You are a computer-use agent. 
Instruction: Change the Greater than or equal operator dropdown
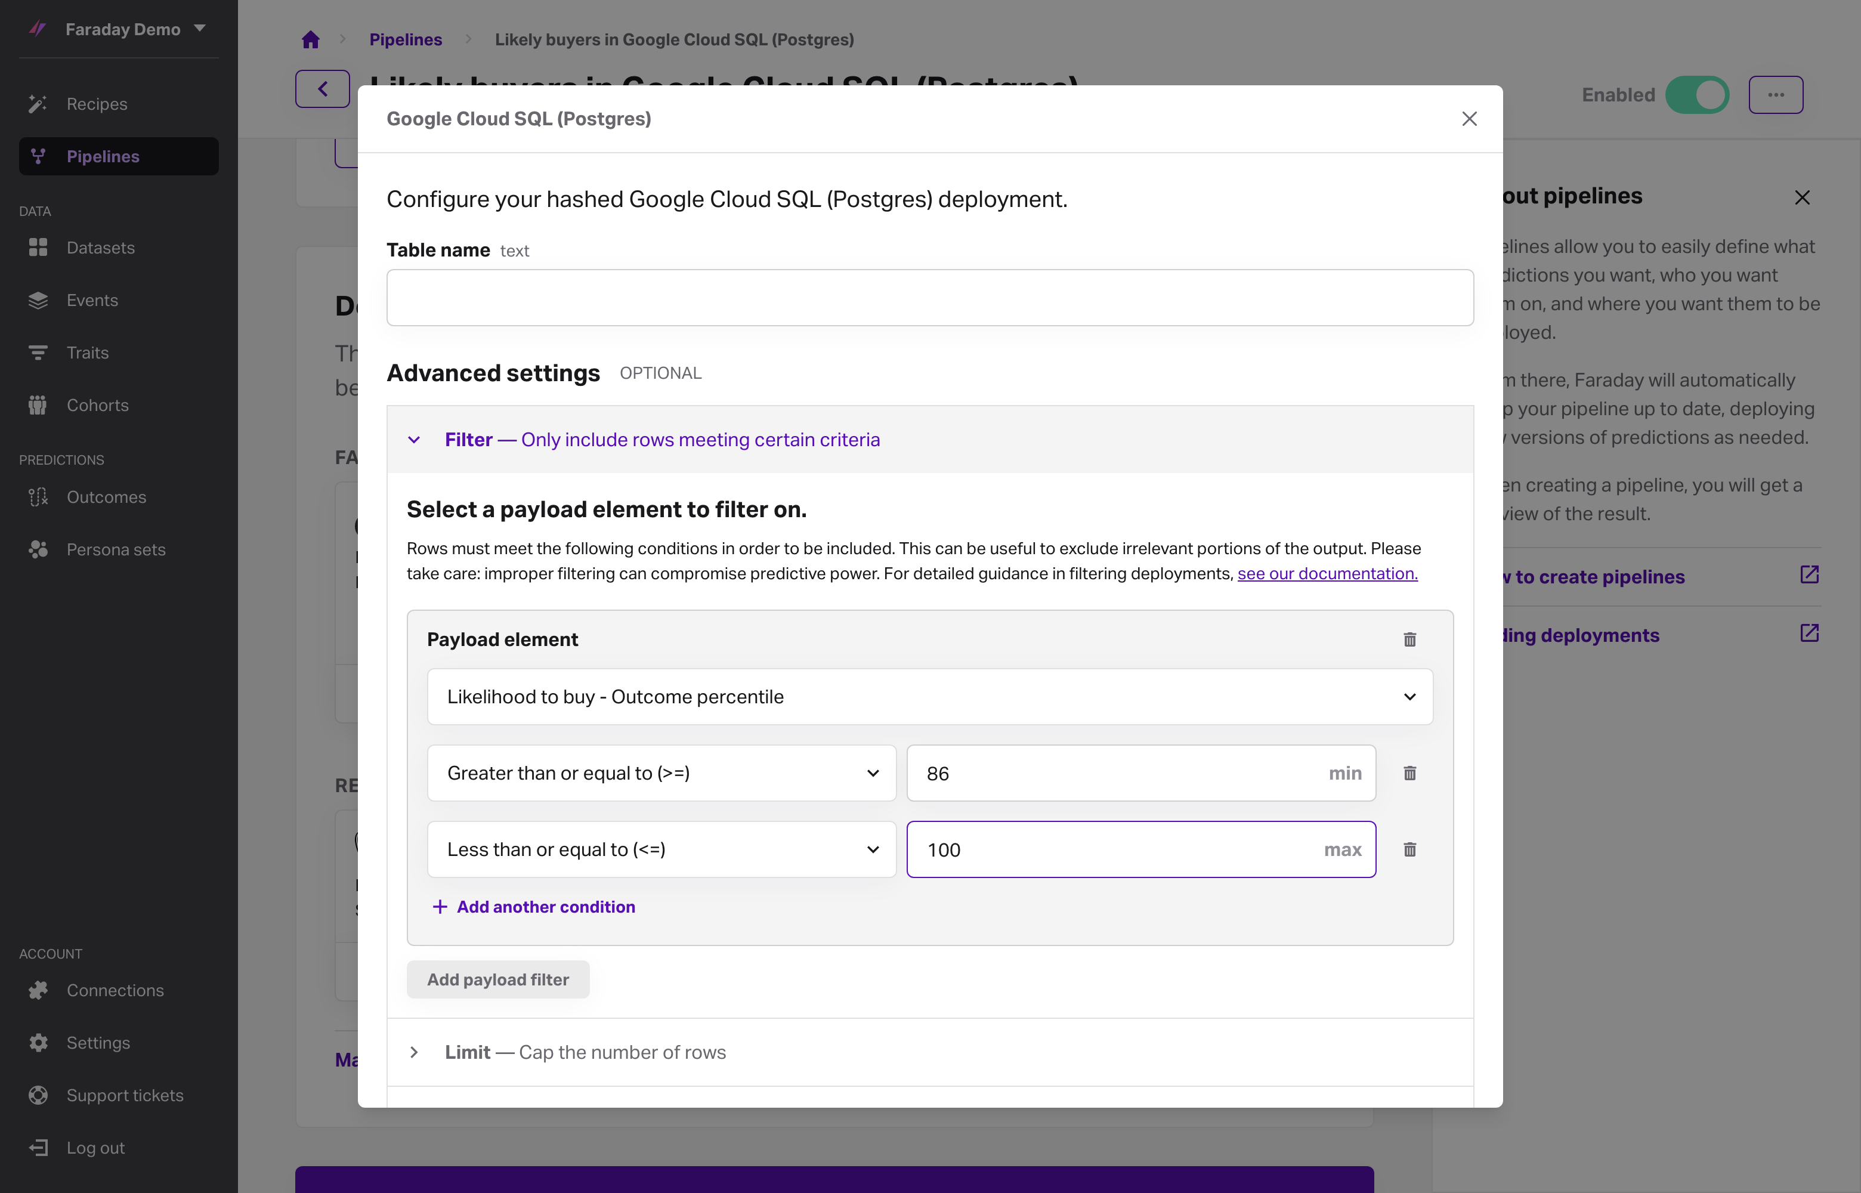pos(661,773)
